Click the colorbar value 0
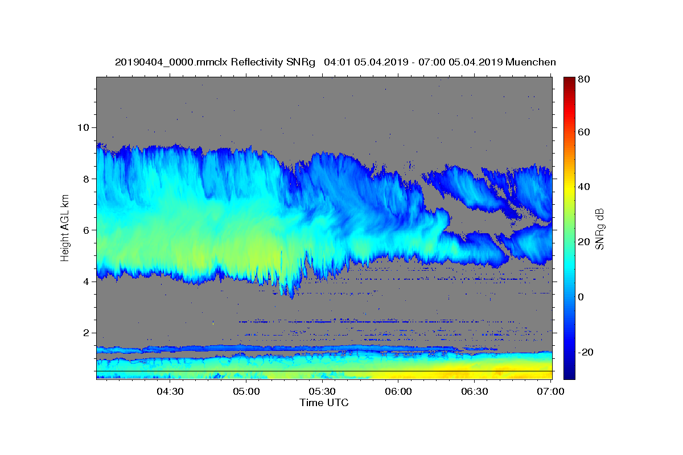This screenshot has width=683, height=455. coord(581,297)
